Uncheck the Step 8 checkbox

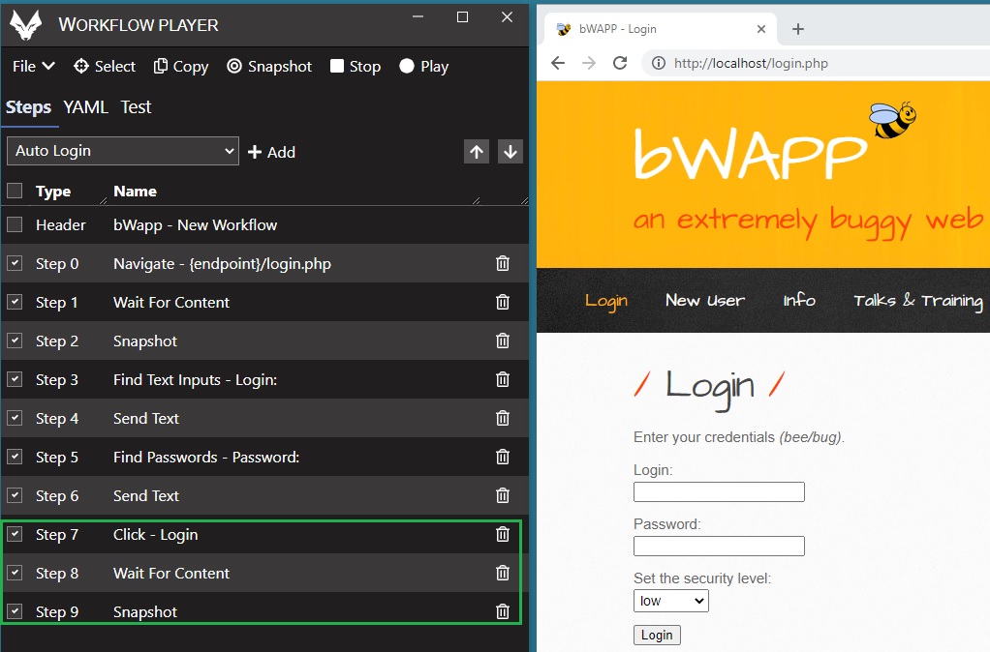click(x=15, y=573)
